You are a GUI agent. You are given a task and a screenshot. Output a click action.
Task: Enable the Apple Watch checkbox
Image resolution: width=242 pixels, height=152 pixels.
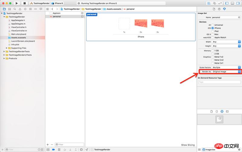click(x=213, y=37)
